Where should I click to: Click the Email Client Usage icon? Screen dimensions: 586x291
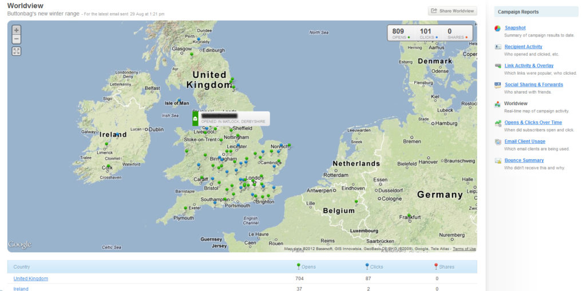(497, 142)
